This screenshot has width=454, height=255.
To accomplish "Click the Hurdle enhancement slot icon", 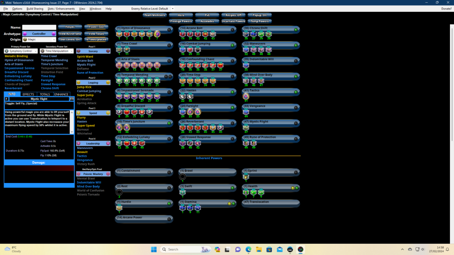I will (x=119, y=207).
